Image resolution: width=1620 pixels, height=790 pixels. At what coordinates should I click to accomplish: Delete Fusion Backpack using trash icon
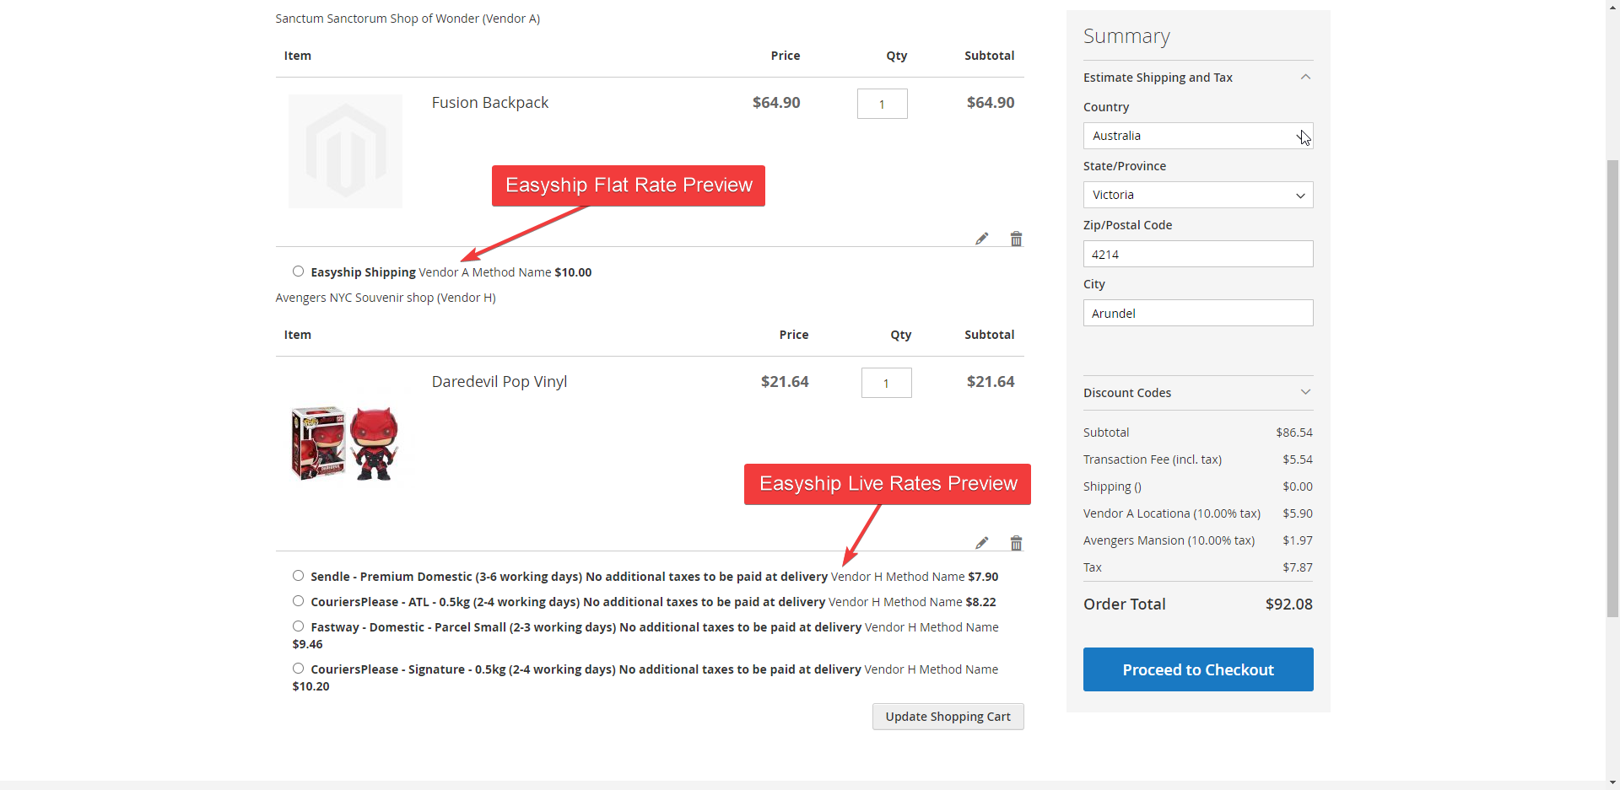click(x=1016, y=239)
